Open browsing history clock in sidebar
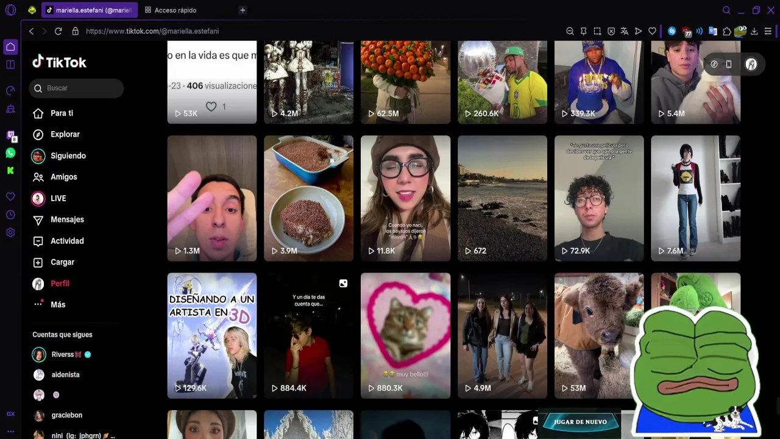The image size is (780, 439). [x=10, y=215]
